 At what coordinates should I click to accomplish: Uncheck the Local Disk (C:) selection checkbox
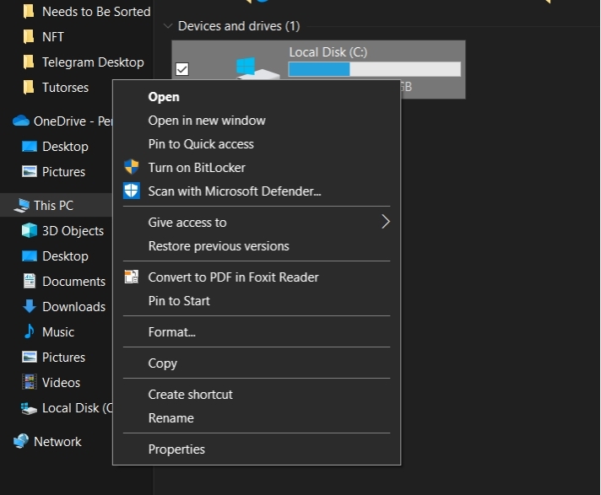point(182,69)
